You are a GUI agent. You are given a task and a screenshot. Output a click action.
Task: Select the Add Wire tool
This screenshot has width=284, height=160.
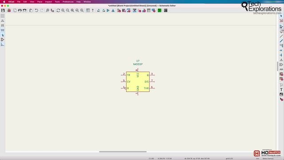pyautogui.click(x=281, y=36)
